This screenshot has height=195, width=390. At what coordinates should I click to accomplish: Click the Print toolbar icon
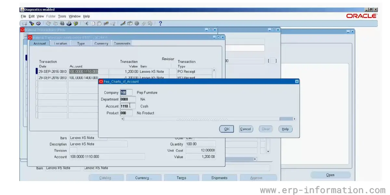69,23
